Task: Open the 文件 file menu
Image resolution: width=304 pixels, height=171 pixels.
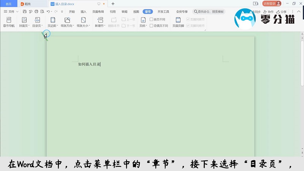Action: tap(11, 12)
